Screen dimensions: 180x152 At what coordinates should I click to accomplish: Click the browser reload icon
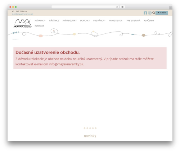(117, 7)
